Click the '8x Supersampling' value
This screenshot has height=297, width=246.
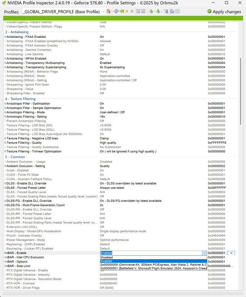[x=112, y=67]
